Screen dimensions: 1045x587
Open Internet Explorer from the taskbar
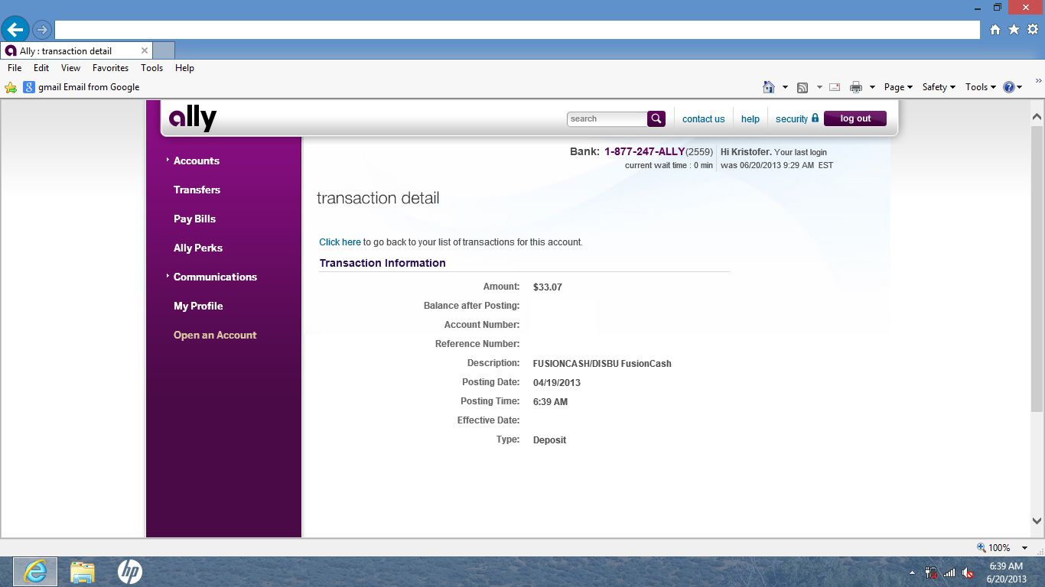35,572
